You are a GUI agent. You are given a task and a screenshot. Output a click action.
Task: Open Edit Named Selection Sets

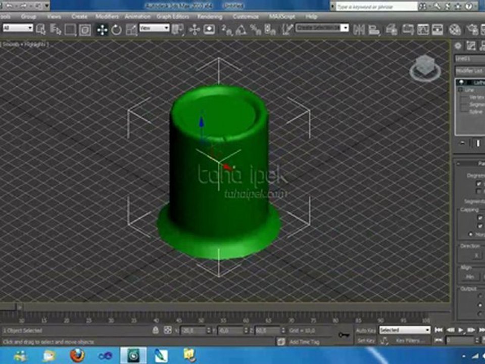click(287, 30)
